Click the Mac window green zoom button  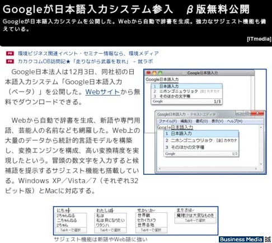click(160, 73)
